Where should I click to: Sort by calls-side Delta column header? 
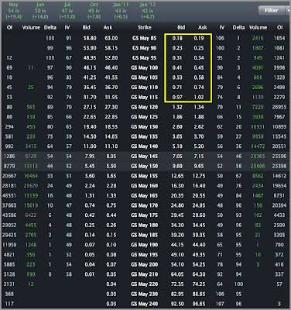(50, 27)
